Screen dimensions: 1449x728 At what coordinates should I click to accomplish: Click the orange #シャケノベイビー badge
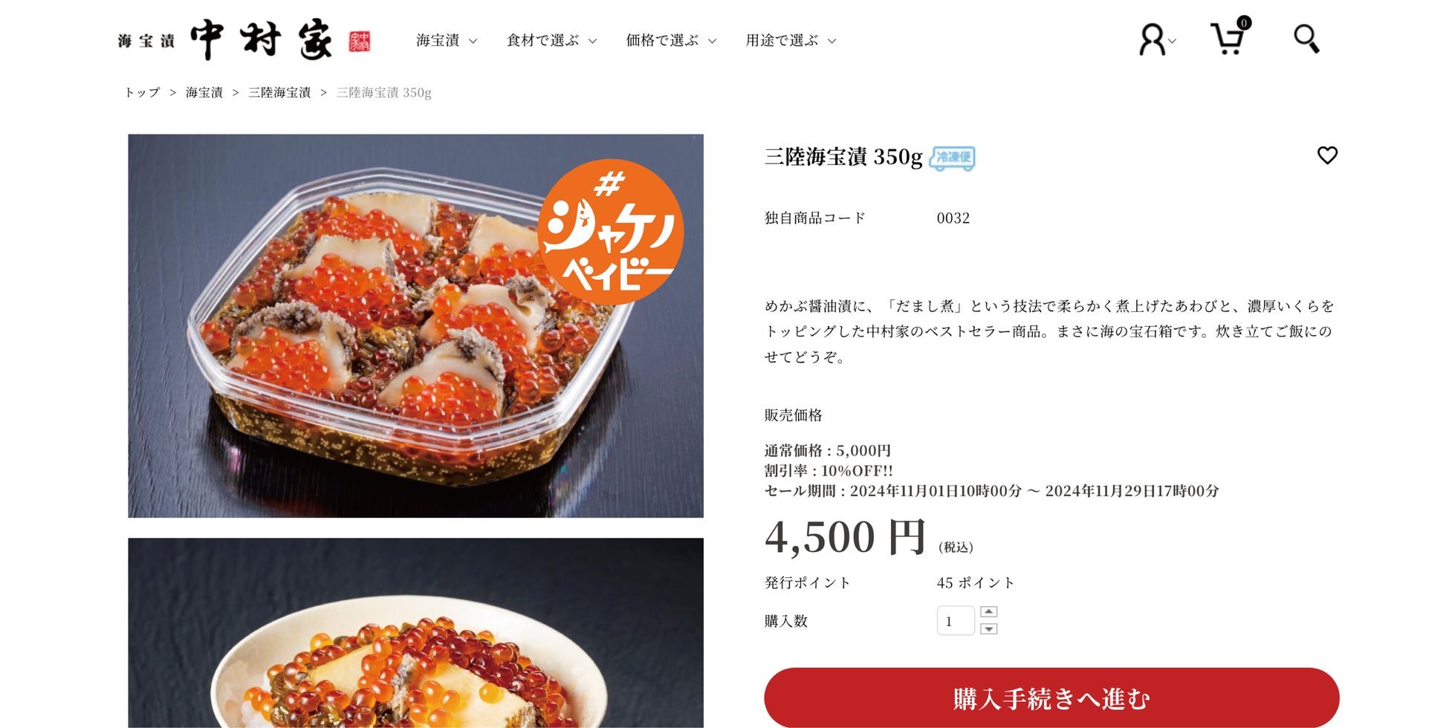610,232
